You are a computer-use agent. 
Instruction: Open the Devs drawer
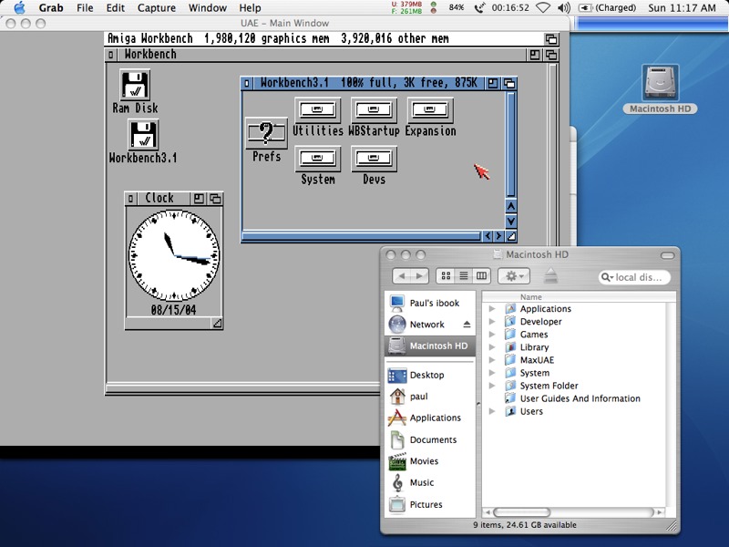click(374, 159)
